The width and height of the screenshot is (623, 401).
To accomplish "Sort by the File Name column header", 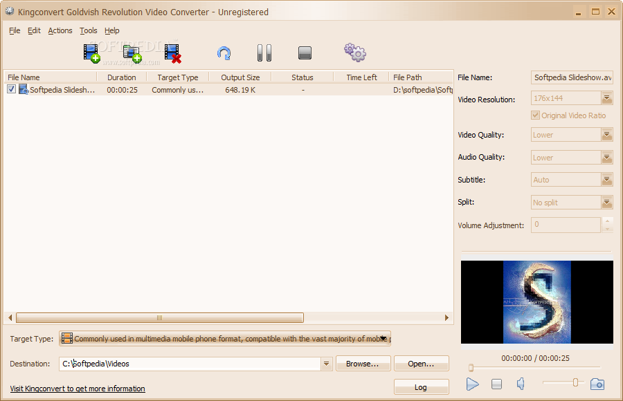I will click(51, 77).
